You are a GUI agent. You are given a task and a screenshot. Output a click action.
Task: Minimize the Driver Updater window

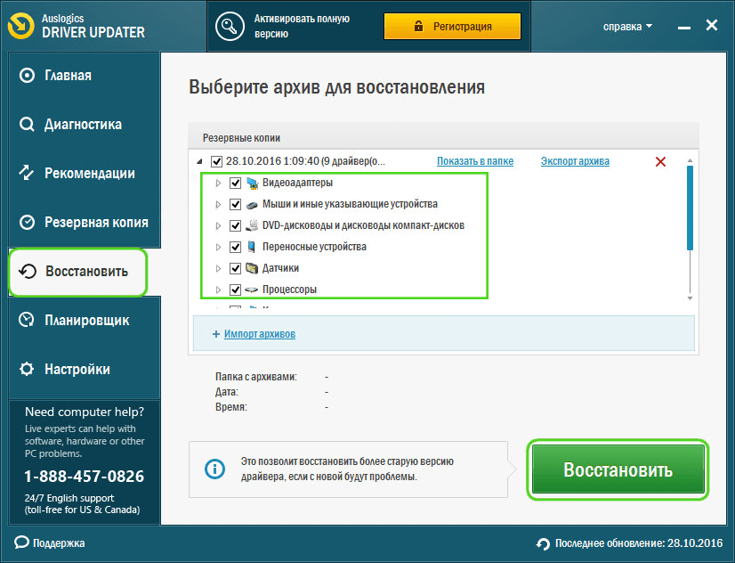tap(684, 29)
